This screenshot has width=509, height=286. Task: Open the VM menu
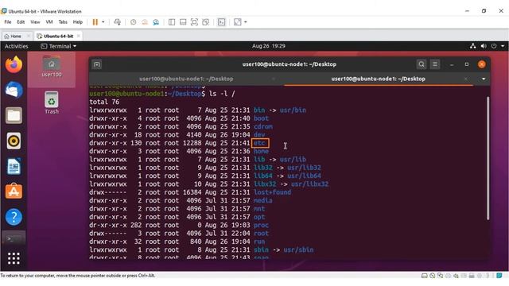tap(49, 22)
